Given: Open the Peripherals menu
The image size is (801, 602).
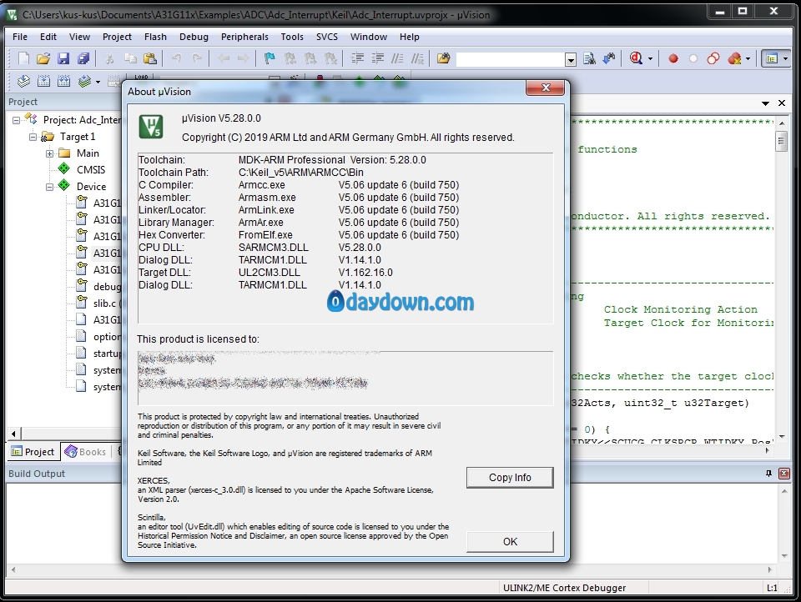Looking at the screenshot, I should coord(244,37).
